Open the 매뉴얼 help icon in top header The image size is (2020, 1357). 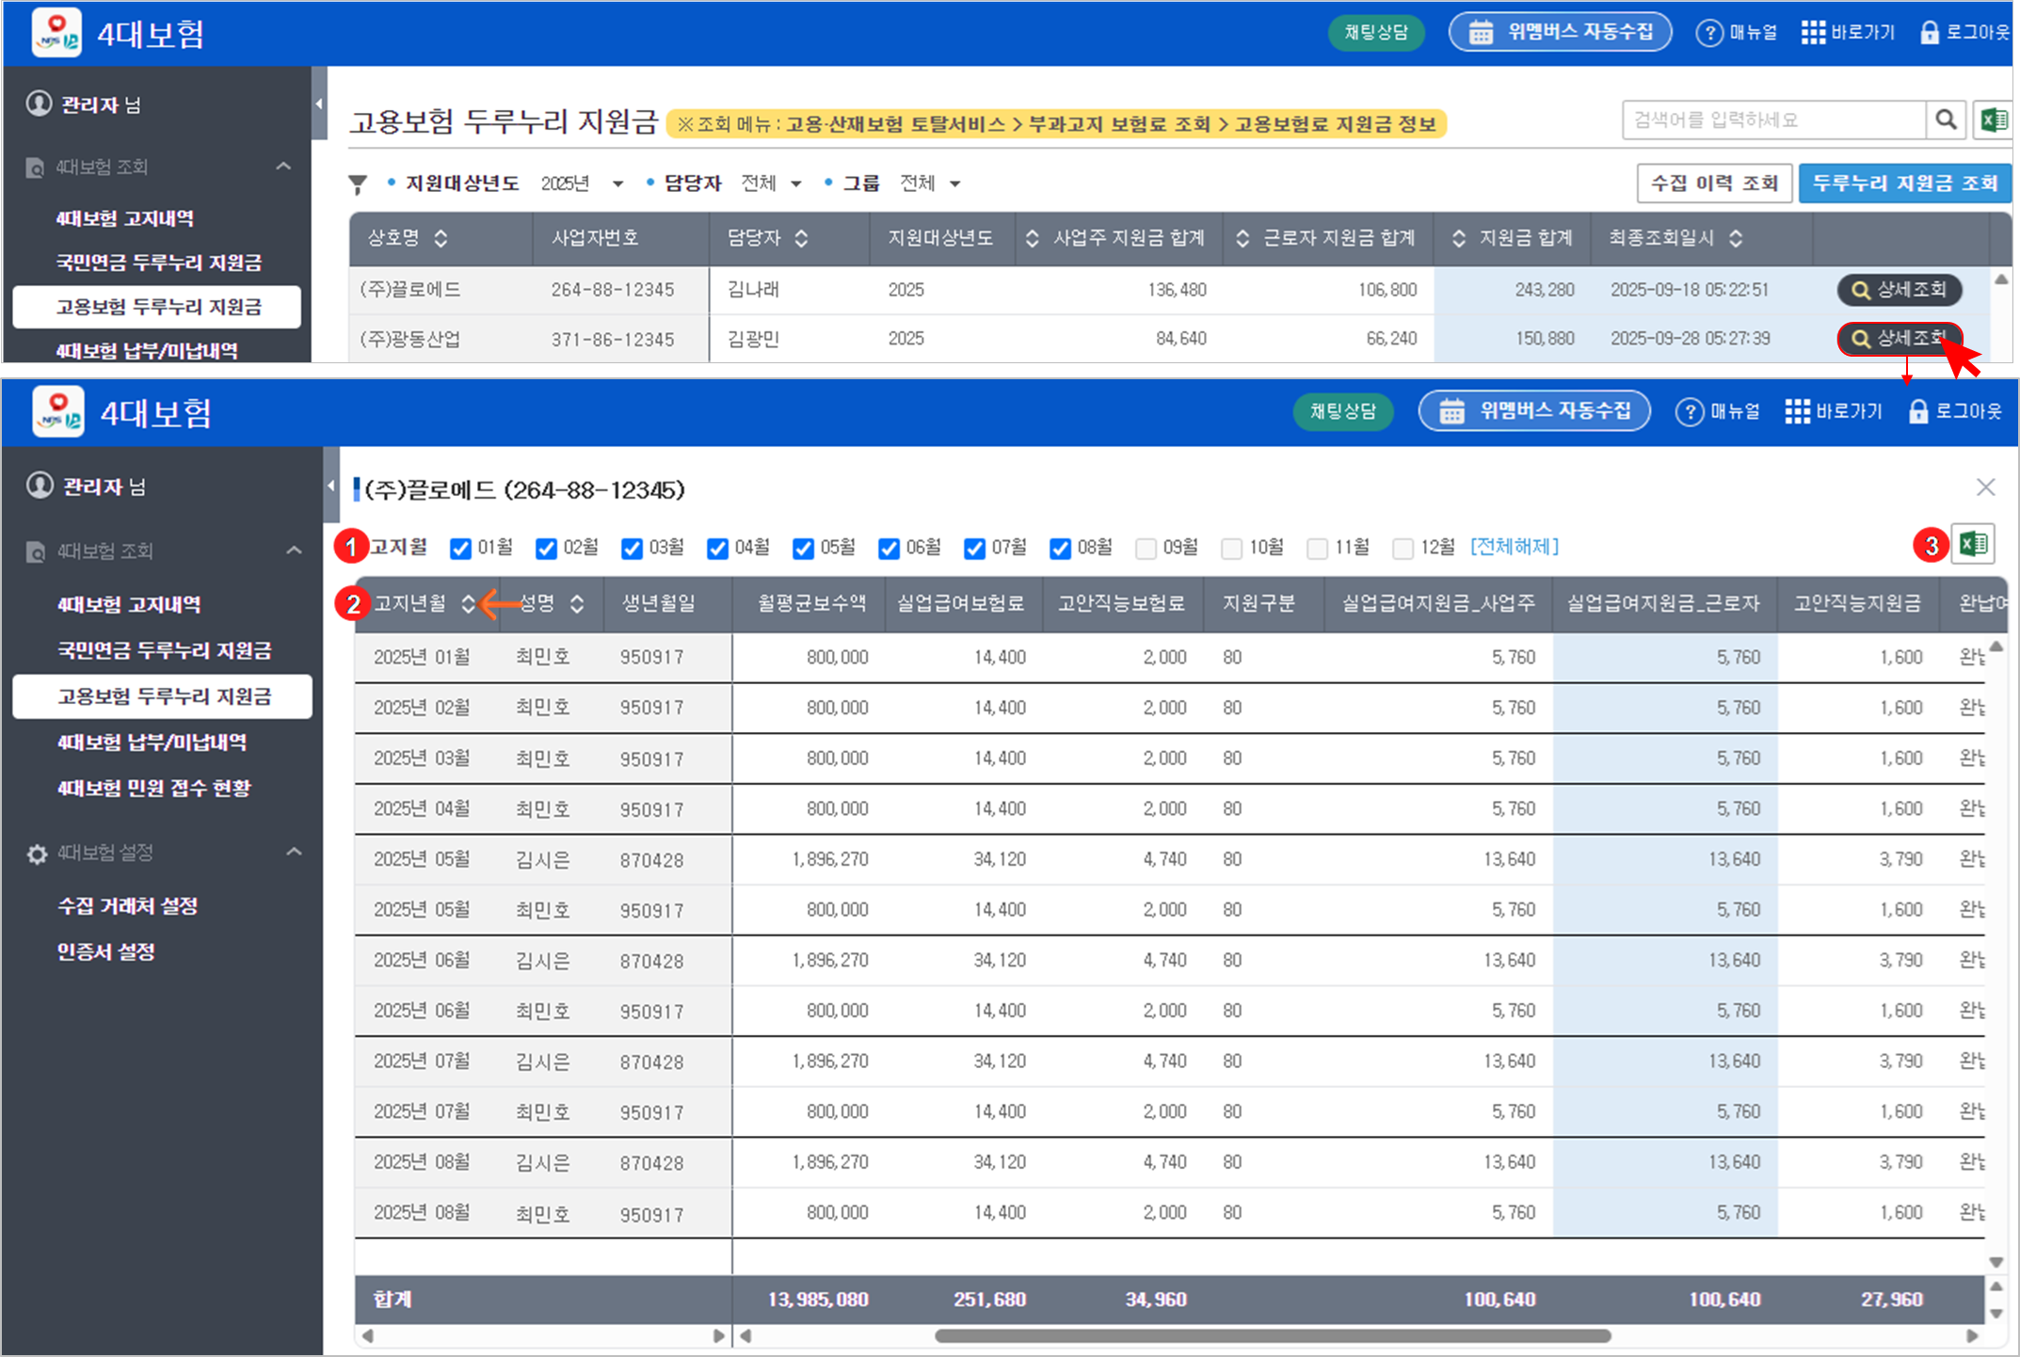coord(1708,33)
